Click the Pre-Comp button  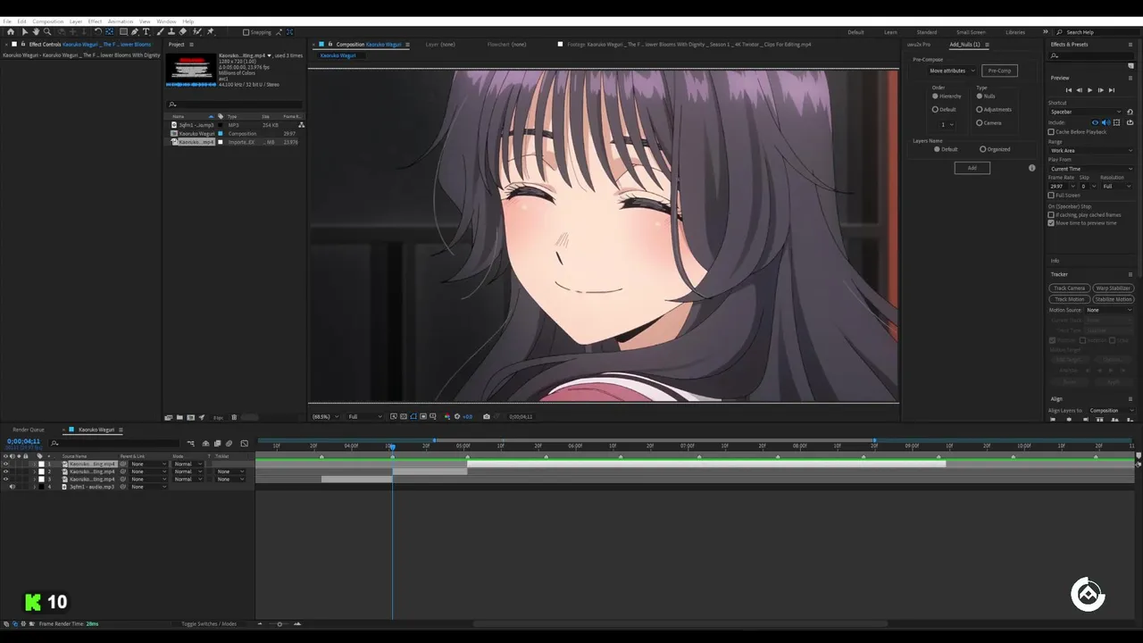(999, 71)
